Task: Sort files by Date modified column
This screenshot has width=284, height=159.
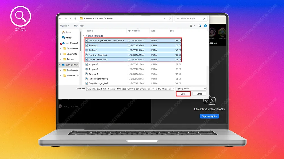Action: 133,31
